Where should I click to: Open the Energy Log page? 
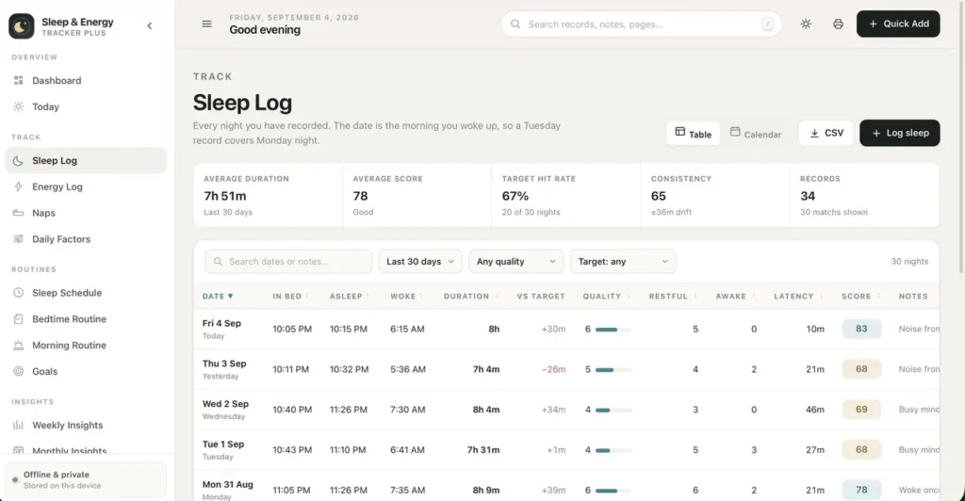click(86, 186)
